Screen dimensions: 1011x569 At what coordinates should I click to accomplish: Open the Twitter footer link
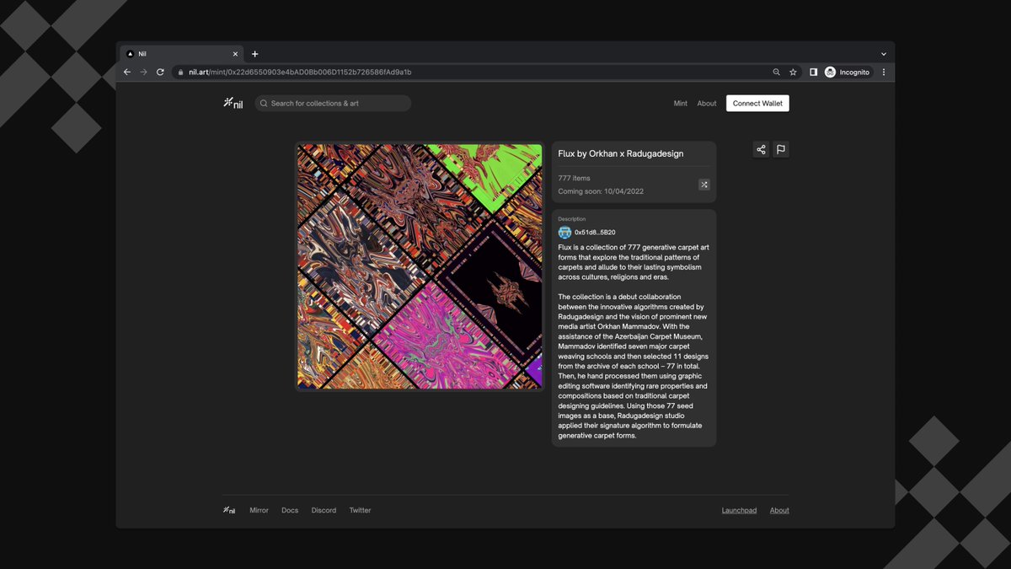click(x=360, y=511)
